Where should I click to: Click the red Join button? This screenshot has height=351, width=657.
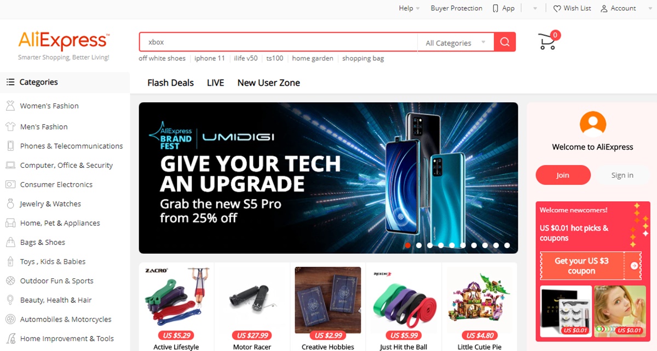[563, 175]
